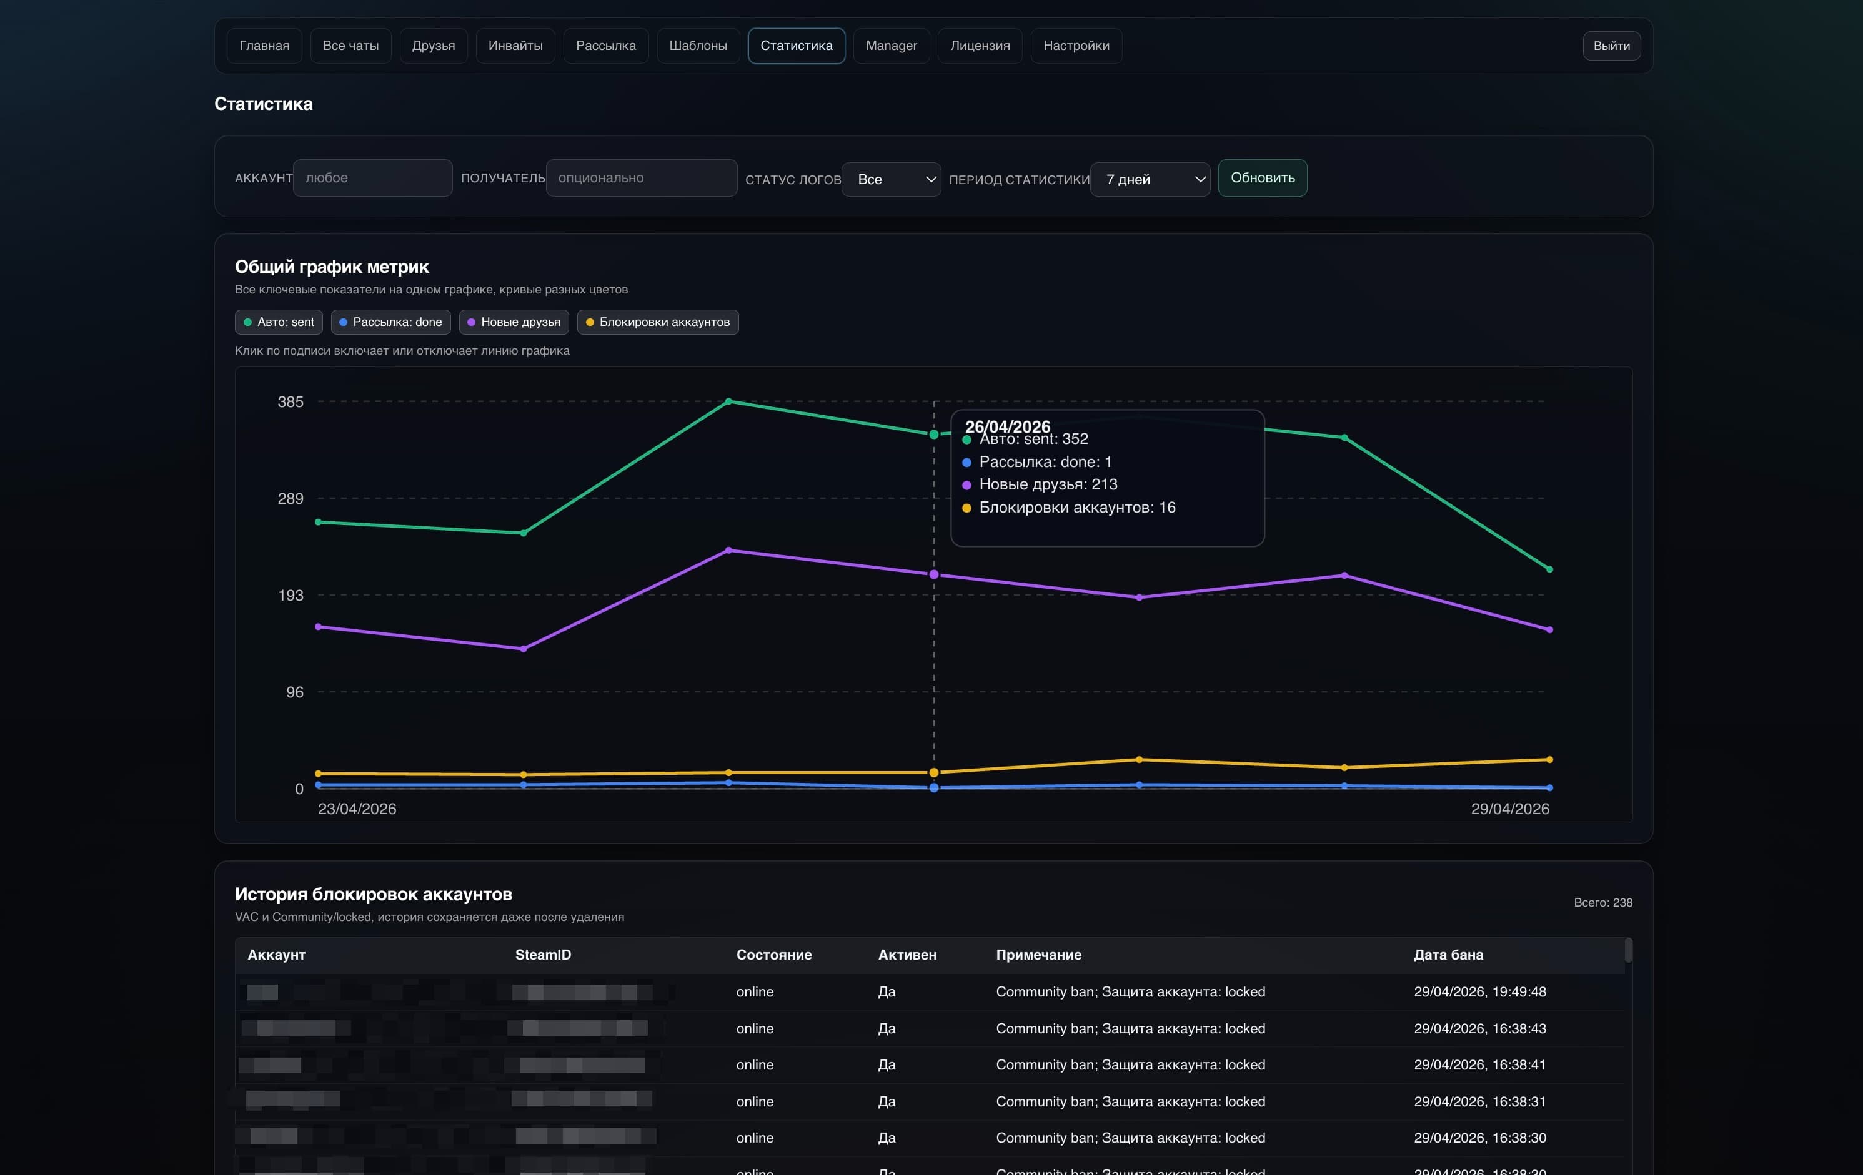The height and width of the screenshot is (1175, 1863).
Task: Select ban date 29/04/2026, 16:38:43
Action: [x=1479, y=1028]
